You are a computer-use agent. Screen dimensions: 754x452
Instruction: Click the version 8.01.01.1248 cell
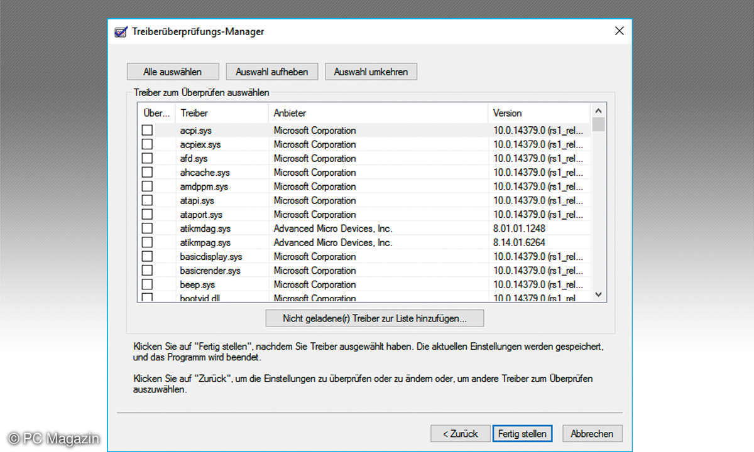520,229
